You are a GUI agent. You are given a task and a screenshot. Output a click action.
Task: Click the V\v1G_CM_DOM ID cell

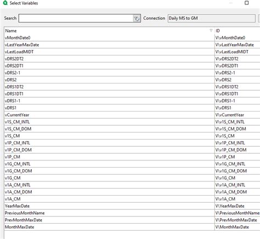click(238, 171)
